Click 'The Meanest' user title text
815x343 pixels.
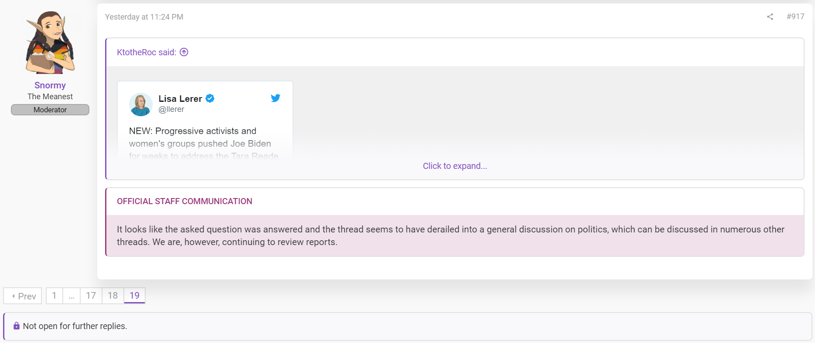pos(50,97)
